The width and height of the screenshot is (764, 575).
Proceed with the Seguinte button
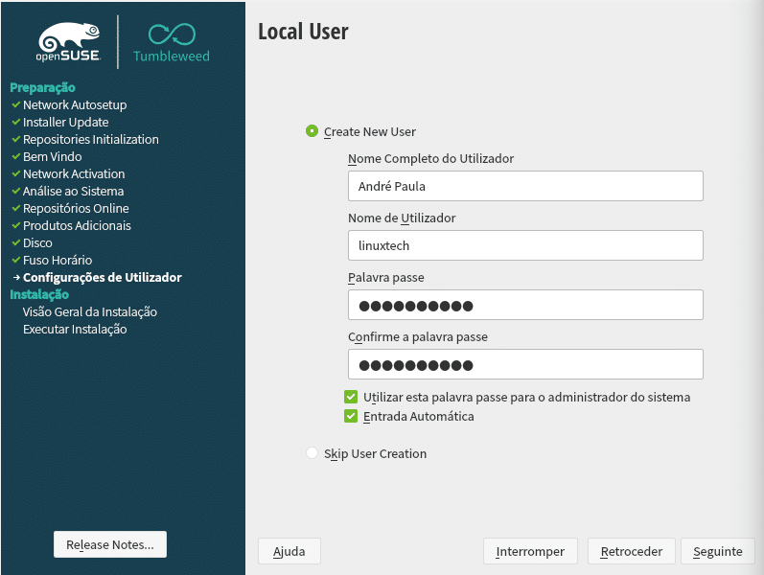(718, 551)
